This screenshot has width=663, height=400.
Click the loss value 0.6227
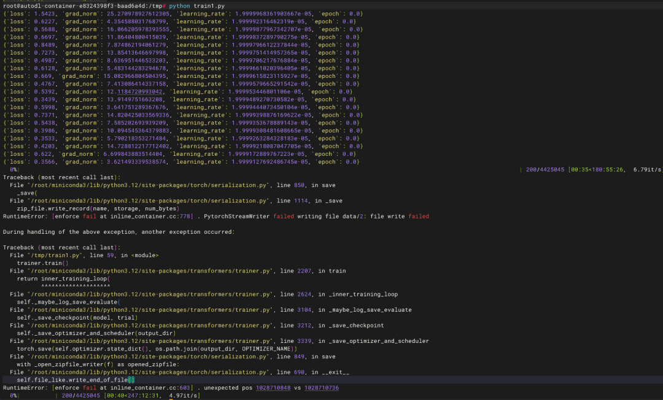tap(44, 21)
